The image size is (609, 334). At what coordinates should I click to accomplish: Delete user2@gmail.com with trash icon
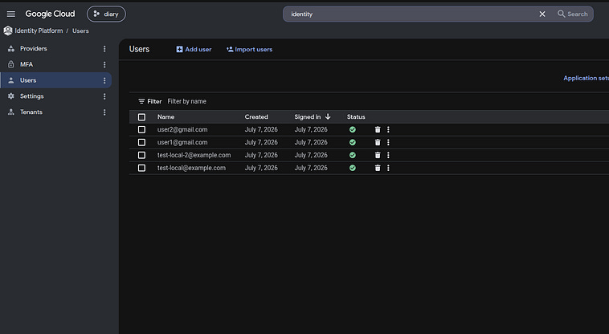[378, 129]
